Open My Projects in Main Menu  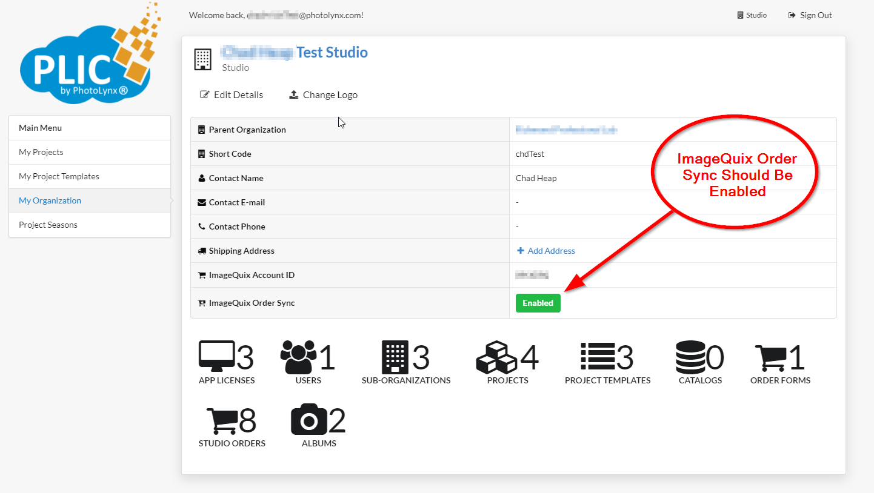click(90, 152)
